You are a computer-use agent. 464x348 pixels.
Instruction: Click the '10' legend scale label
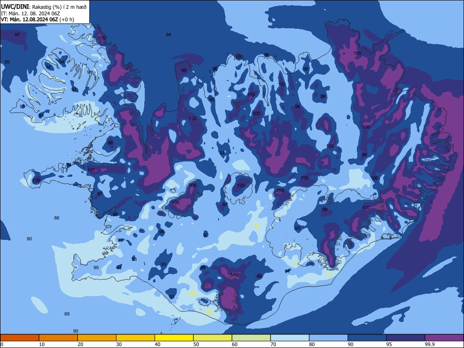(x=42, y=344)
